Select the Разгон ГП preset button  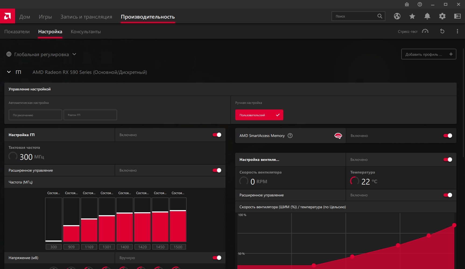click(90, 115)
